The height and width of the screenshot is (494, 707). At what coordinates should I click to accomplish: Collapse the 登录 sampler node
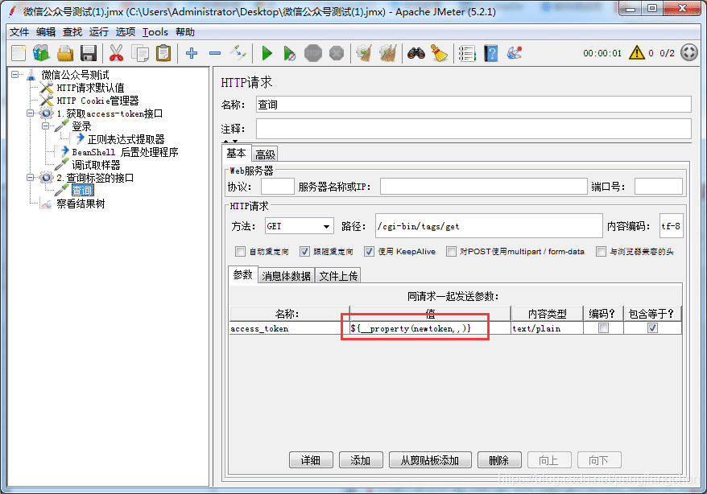46,126
